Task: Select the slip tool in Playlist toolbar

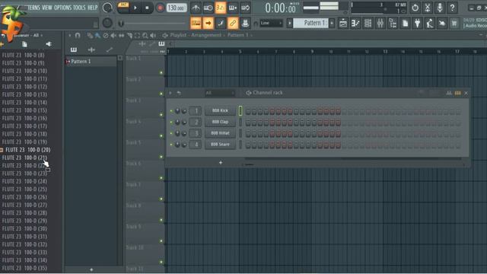Action: coord(122,36)
